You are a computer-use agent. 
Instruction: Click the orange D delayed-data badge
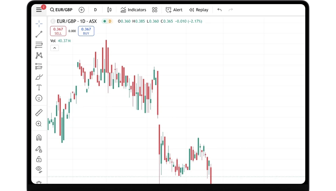tap(110, 21)
